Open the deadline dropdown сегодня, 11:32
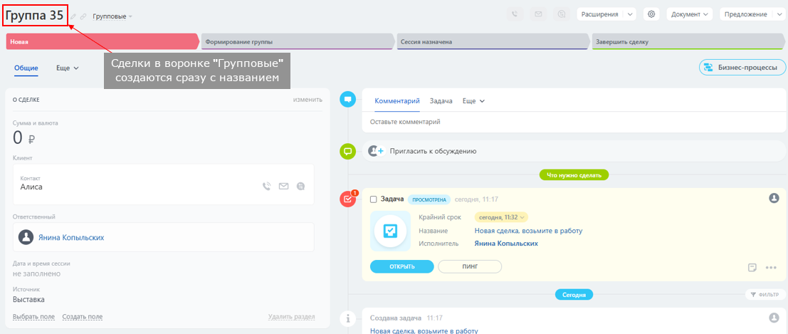Viewport: 788px width, 334px height. coord(502,217)
